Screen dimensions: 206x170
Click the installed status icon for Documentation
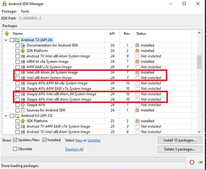[x=137, y=45]
